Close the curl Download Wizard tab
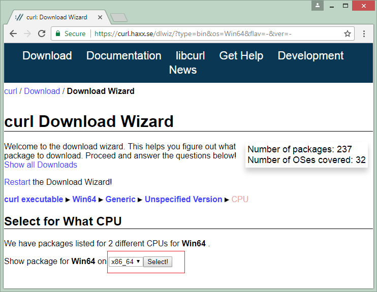 pyautogui.click(x=100, y=17)
